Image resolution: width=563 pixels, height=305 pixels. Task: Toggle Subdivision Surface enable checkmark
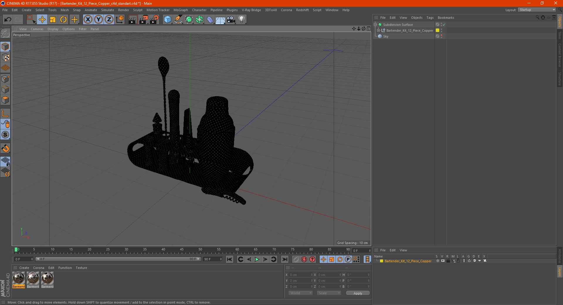point(444,25)
